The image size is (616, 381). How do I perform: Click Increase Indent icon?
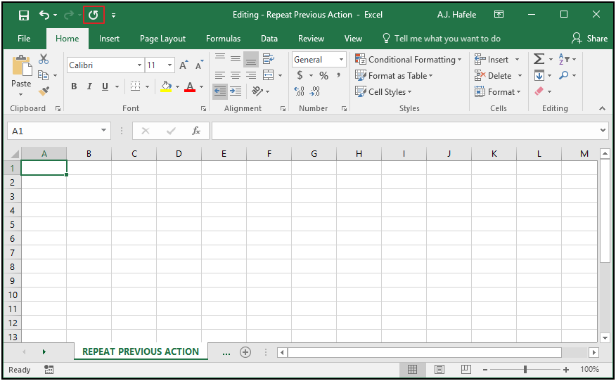point(236,91)
